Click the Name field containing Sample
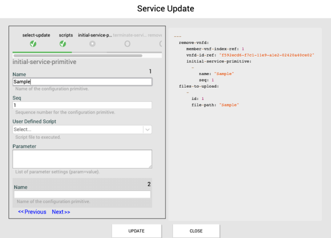This screenshot has height=238, width=331. (82, 82)
